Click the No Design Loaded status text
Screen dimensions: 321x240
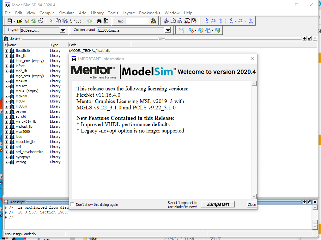coord(20,234)
